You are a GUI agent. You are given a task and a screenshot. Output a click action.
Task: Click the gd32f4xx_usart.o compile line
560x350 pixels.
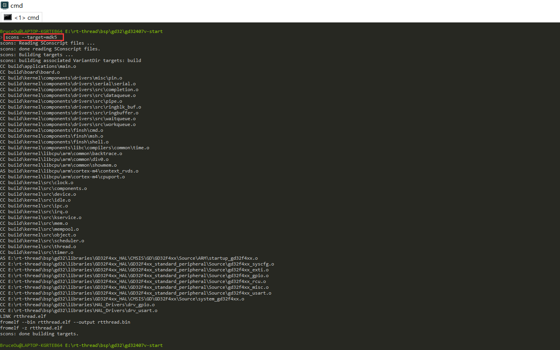click(136, 293)
